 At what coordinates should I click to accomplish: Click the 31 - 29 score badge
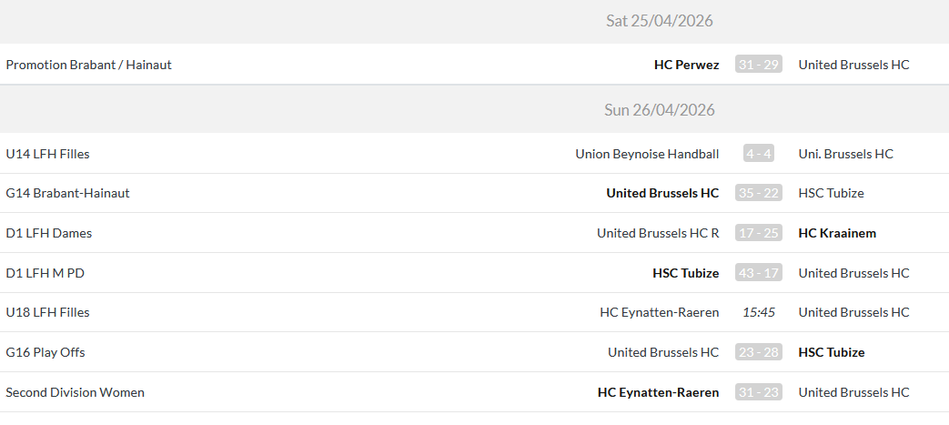(758, 65)
